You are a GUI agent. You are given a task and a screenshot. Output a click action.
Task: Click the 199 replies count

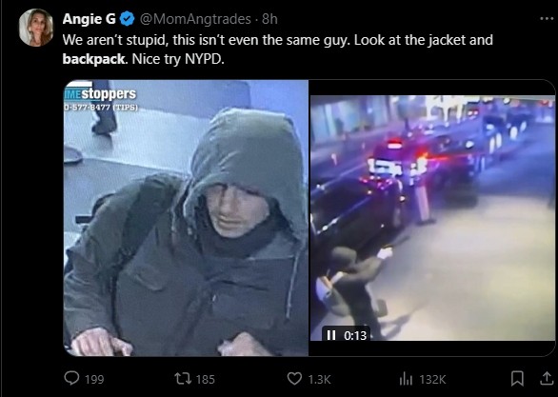pyautogui.click(x=94, y=379)
